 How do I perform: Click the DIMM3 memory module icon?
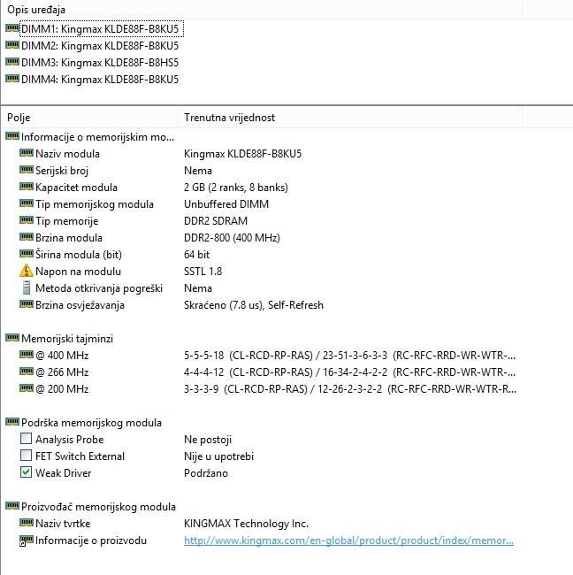coord(12,62)
